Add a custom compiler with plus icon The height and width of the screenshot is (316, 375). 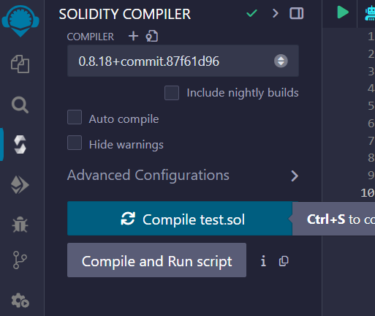(x=133, y=37)
